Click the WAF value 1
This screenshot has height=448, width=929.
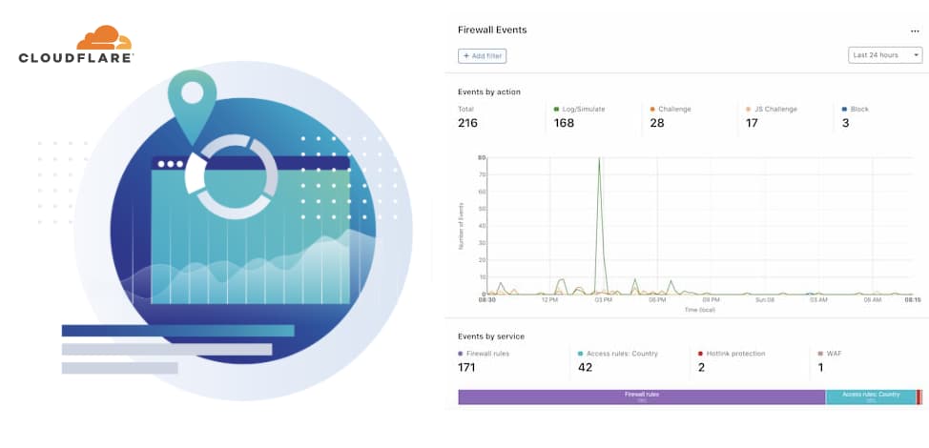[820, 368]
